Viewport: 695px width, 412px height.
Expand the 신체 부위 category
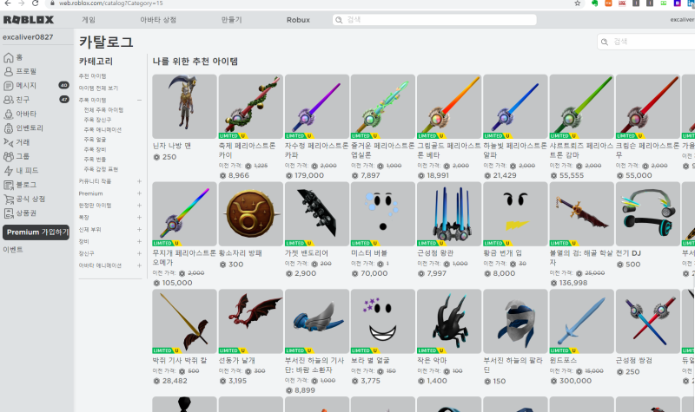(139, 229)
